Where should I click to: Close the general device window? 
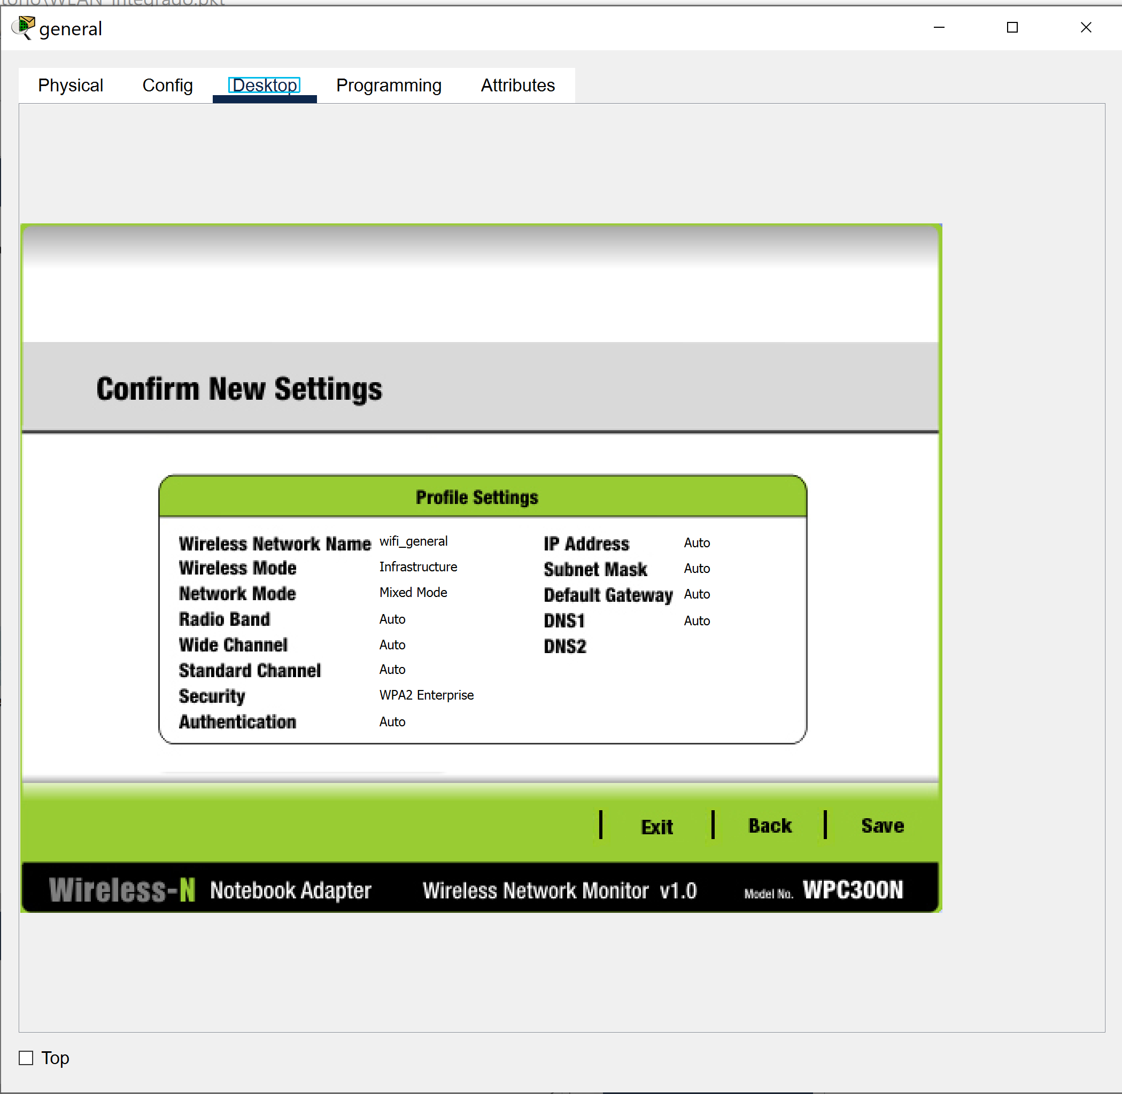pos(1086,28)
